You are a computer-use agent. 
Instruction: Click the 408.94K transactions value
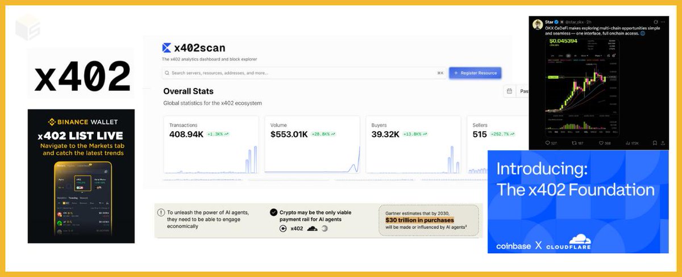(x=187, y=134)
